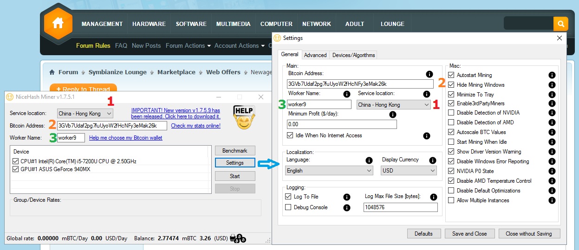Viewport: 579px width, 250px height.
Task: Toggle Autostart Mining checkbox
Action: [x=451, y=75]
